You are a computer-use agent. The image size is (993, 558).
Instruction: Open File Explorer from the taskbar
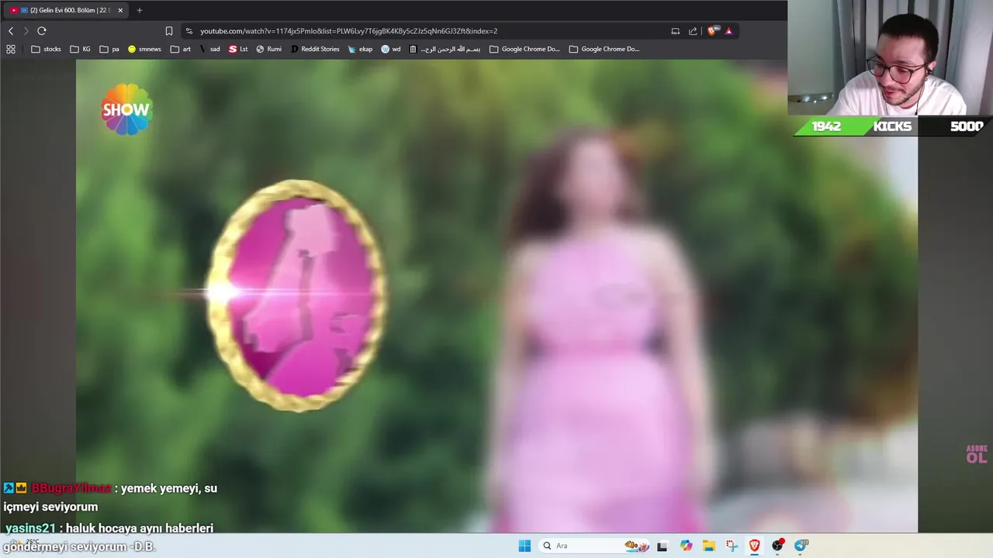[x=709, y=546]
